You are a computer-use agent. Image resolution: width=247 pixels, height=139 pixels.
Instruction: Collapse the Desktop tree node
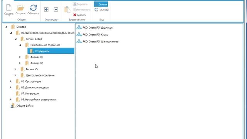[7, 27]
